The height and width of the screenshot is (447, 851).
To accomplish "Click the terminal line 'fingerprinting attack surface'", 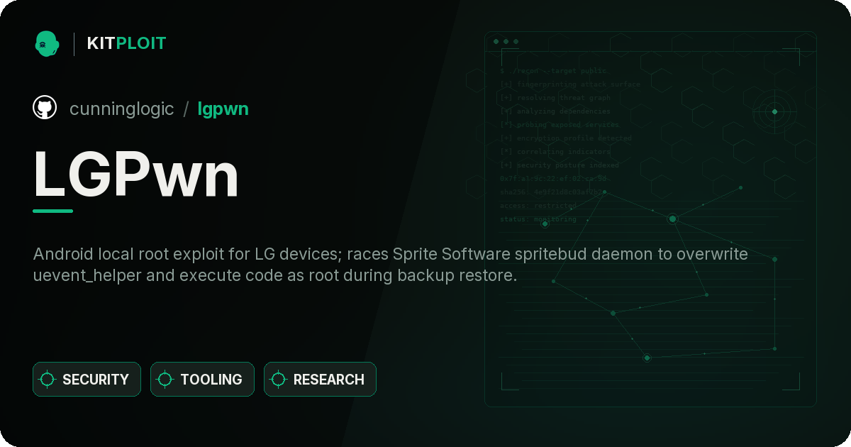I will (x=569, y=84).
